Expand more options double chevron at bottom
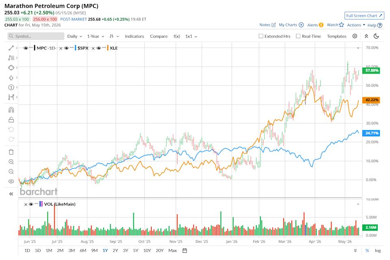 (355, 251)
